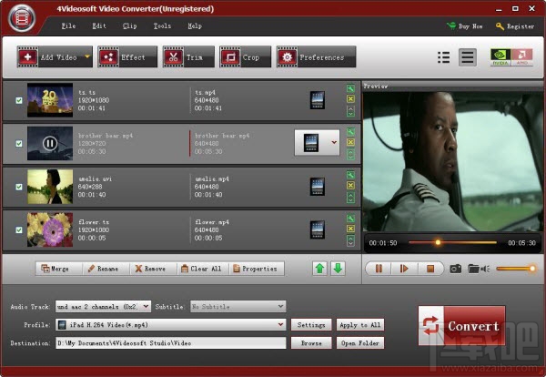The width and height of the screenshot is (546, 377).
Task: Take a snapshot with camera icon
Action: 456,269
